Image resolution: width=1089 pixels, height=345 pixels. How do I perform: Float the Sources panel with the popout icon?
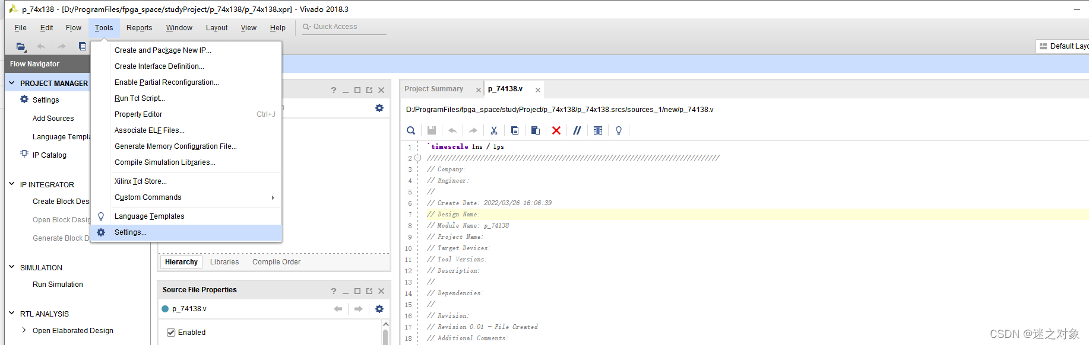[x=369, y=90]
